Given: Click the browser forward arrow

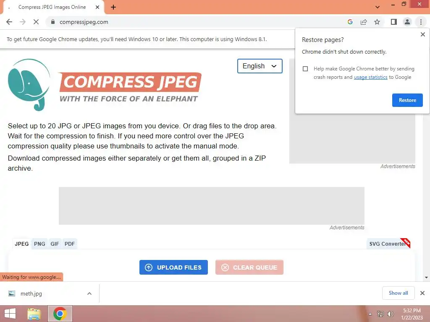Looking at the screenshot, I should tap(23, 22).
